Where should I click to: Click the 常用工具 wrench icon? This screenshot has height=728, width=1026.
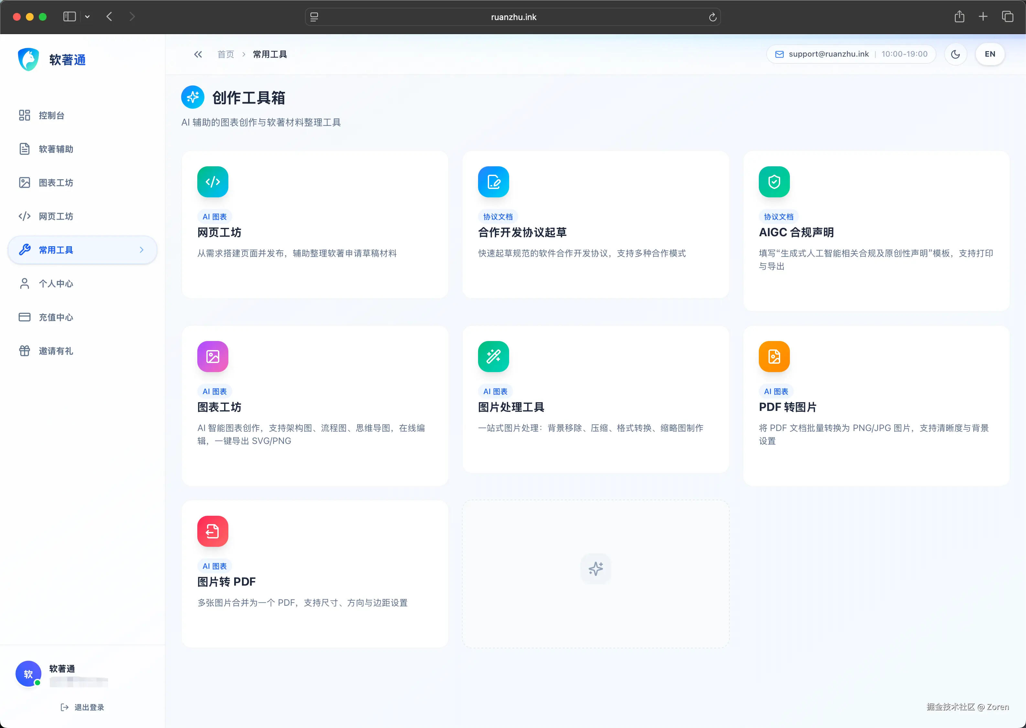click(25, 250)
